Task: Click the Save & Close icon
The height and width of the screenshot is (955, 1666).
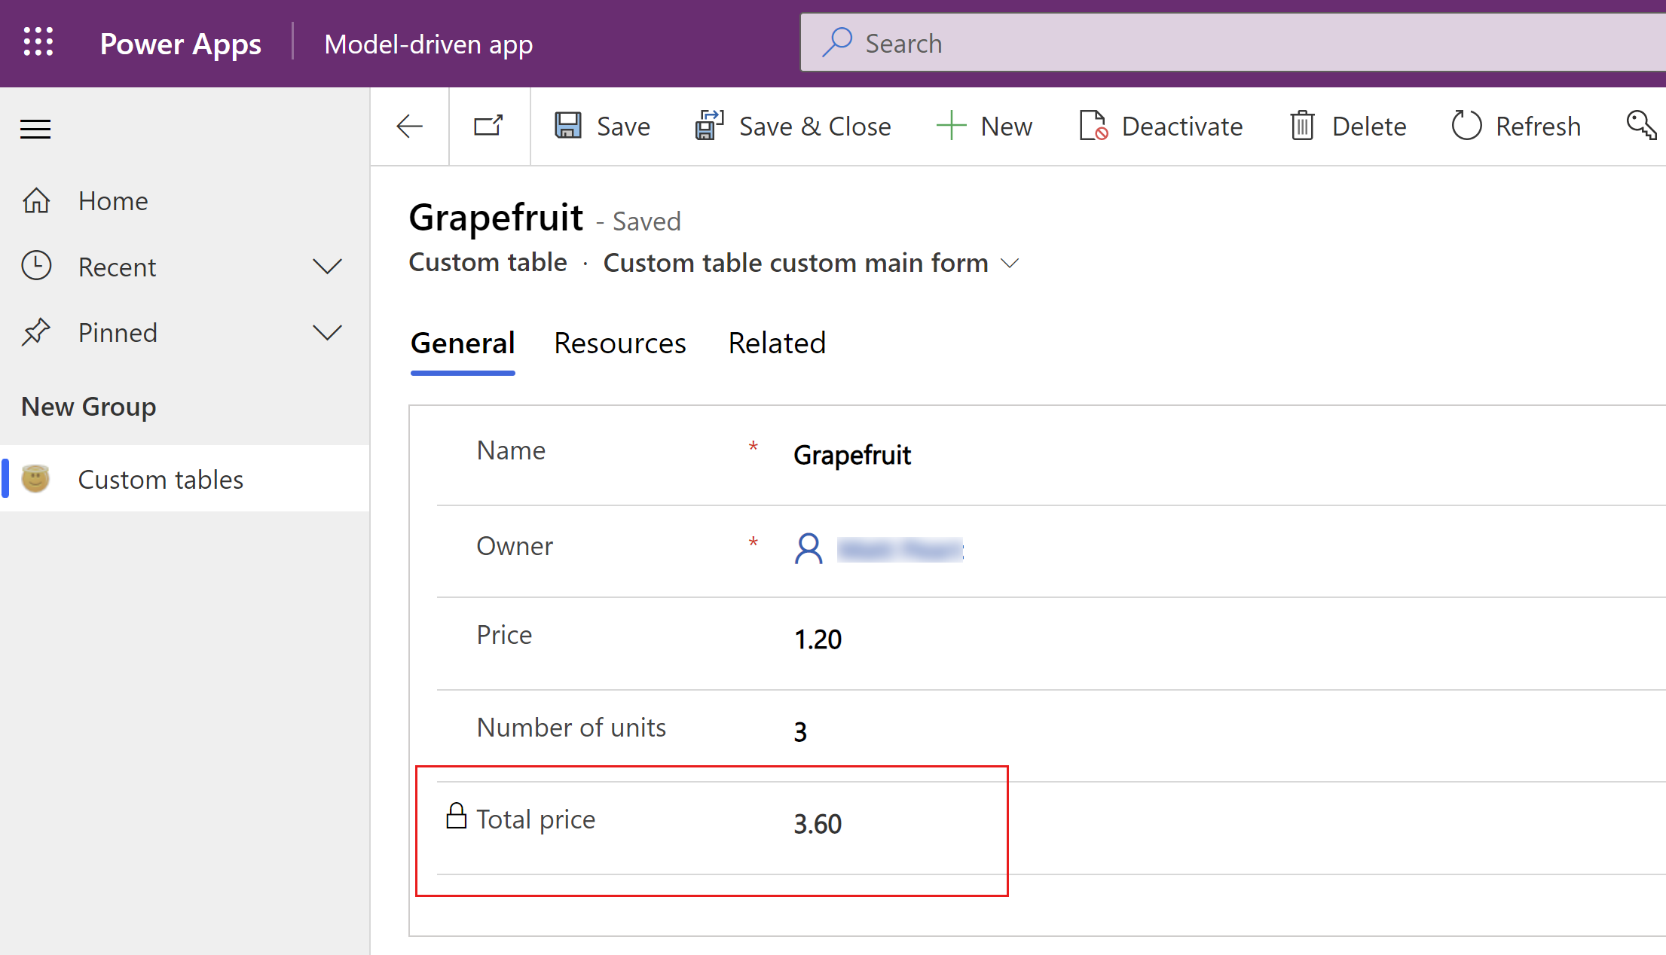Action: [707, 126]
